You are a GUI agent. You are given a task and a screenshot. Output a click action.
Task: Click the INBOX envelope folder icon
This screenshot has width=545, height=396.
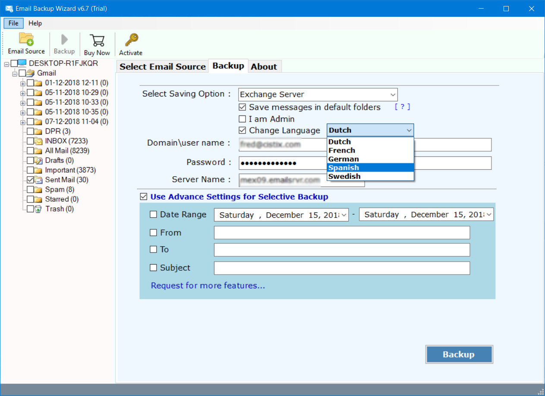pyautogui.click(x=38, y=141)
